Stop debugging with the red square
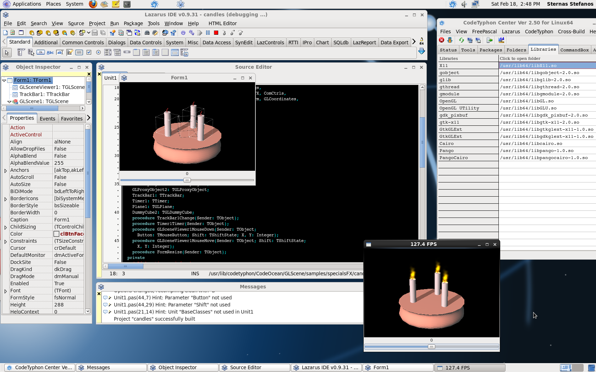Viewport: 596px width, 372px height. click(216, 33)
